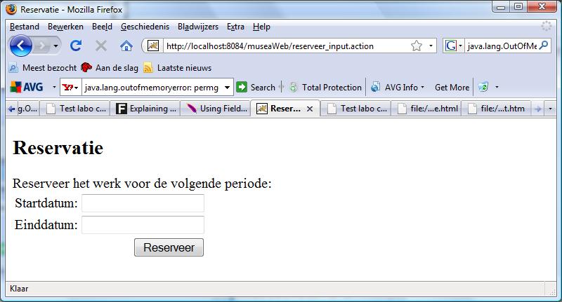Bookmark this page with the star icon
This screenshot has height=302, width=562.
416,46
